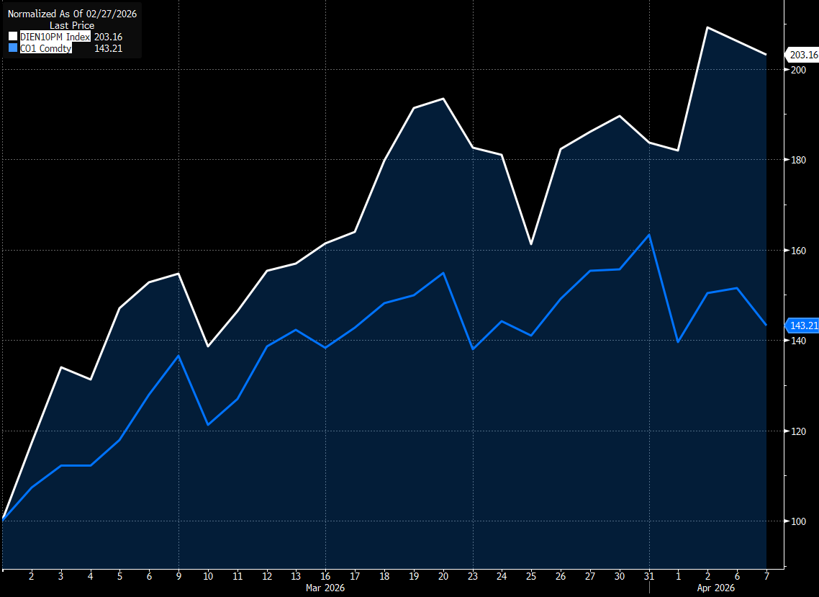Click the 100 value on the y-axis
Screen dimensions: 819x597
pyautogui.click(x=798, y=521)
